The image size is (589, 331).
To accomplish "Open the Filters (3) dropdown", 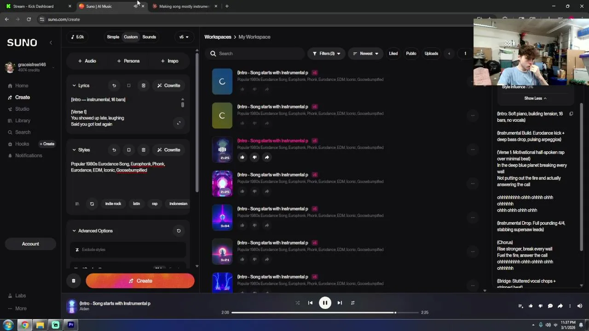I will (x=327, y=53).
